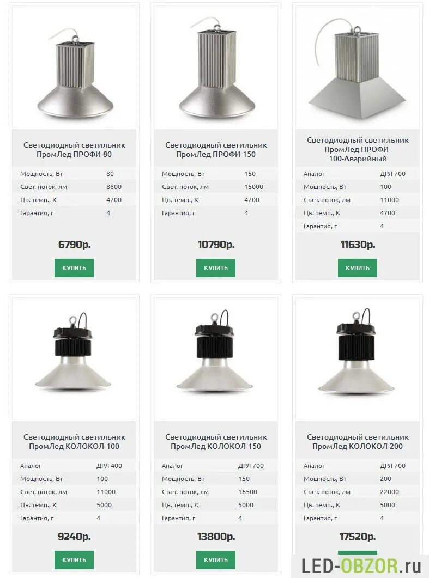The height and width of the screenshot is (578, 429).
Task: Click the LED-OBZOR.ru watermark logo
Action: click(x=361, y=566)
